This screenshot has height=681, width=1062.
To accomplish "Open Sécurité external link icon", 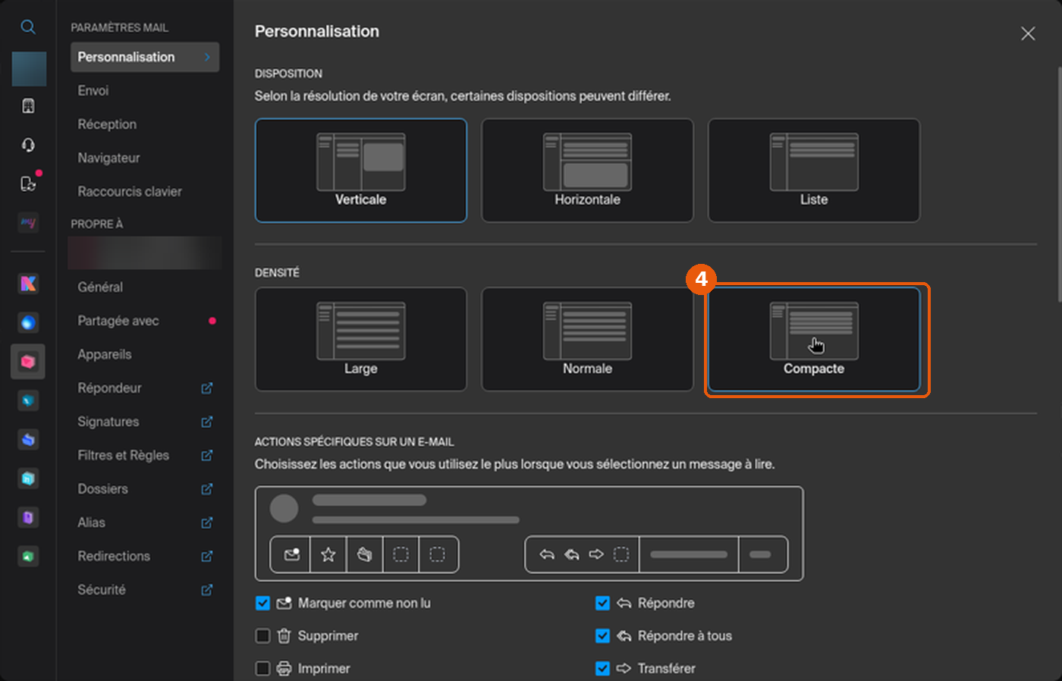I will [x=206, y=590].
